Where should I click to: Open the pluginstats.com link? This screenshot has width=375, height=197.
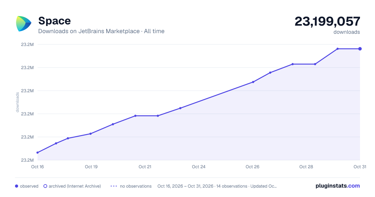tap(337, 186)
